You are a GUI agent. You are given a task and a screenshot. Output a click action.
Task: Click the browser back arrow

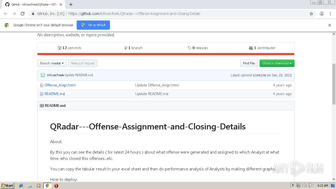[6, 14]
